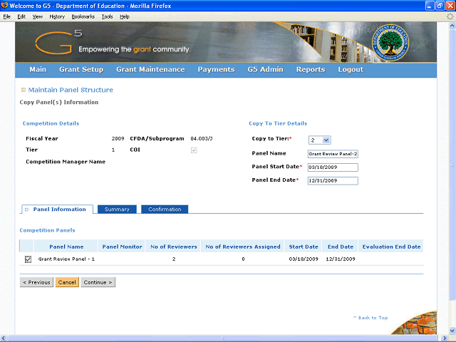
Task: Click the Continue button
Action: (98, 282)
